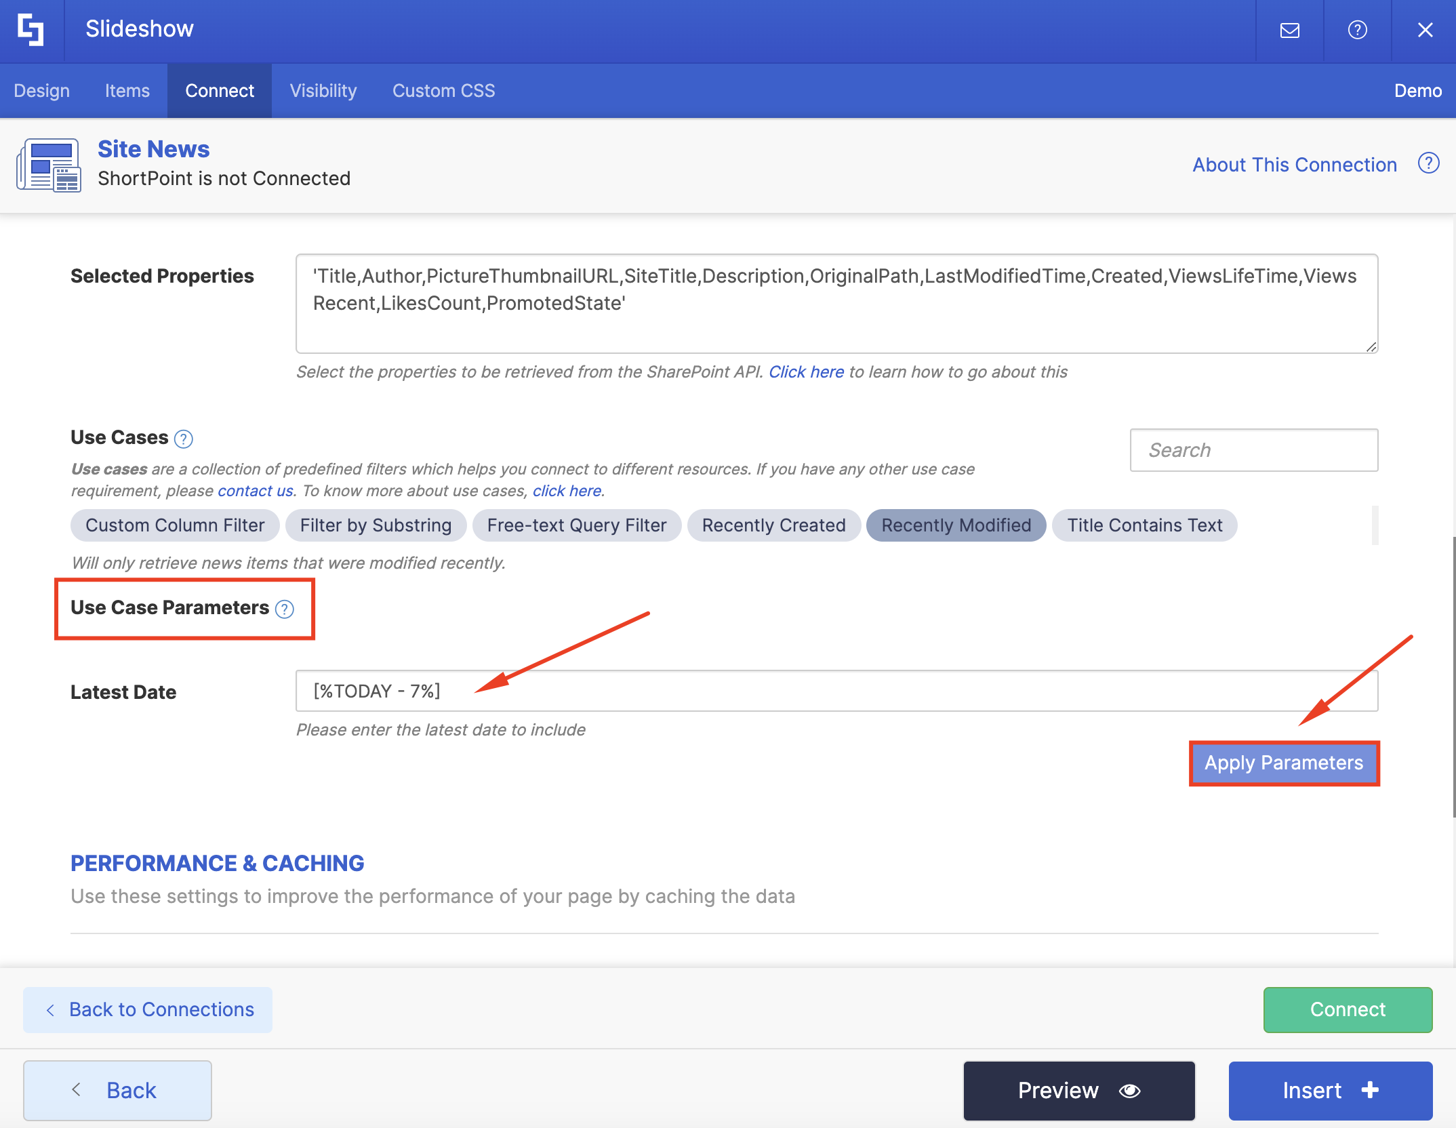The width and height of the screenshot is (1456, 1128).
Task: Click the green Connect button
Action: click(x=1347, y=1009)
